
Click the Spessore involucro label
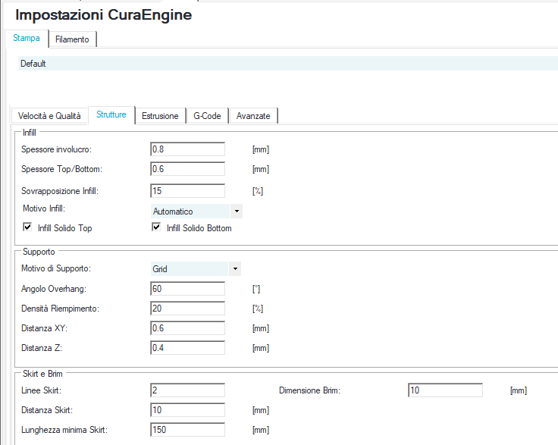pyautogui.click(x=57, y=149)
